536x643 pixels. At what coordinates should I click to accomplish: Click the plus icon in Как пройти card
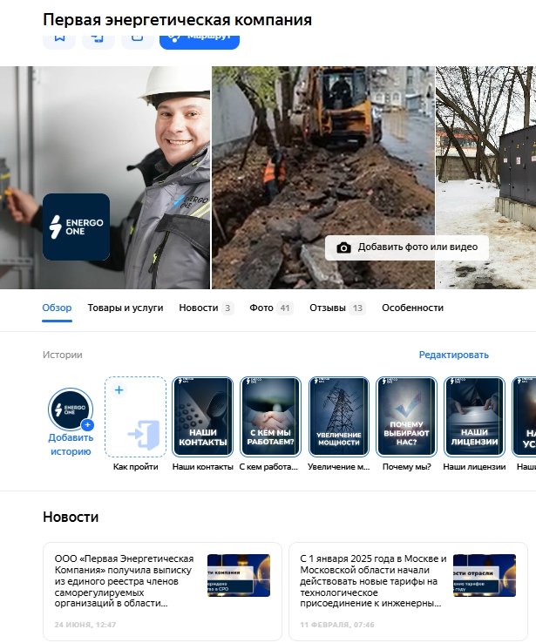point(119,390)
